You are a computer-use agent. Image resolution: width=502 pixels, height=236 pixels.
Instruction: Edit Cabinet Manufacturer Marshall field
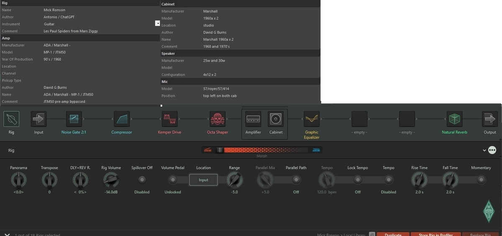pos(261,11)
